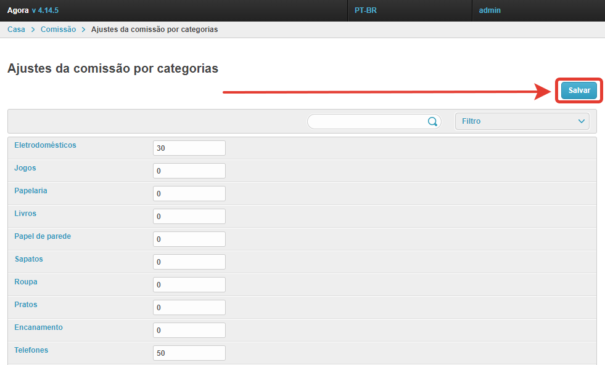Click the magnifier search icon

point(432,121)
